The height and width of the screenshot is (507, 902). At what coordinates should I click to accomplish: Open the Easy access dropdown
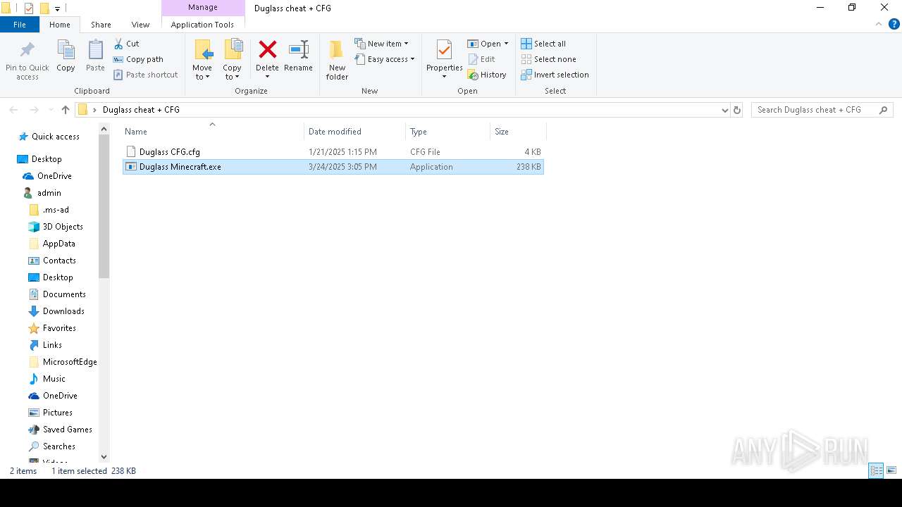(x=385, y=59)
